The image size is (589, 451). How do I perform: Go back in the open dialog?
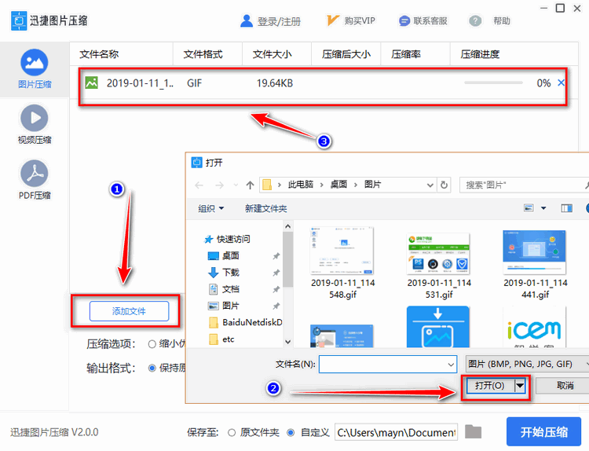point(199,185)
